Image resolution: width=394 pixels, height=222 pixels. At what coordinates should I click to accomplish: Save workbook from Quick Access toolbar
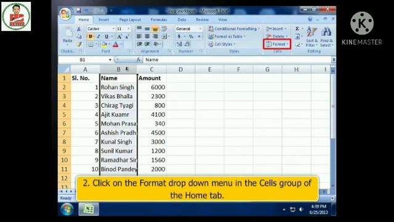79,10
